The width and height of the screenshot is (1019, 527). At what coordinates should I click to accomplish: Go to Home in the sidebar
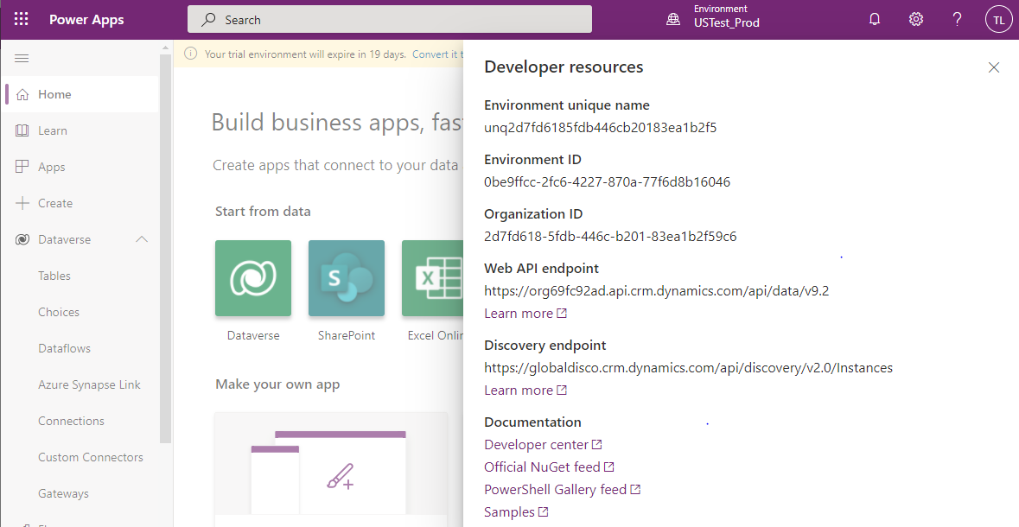(x=80, y=94)
